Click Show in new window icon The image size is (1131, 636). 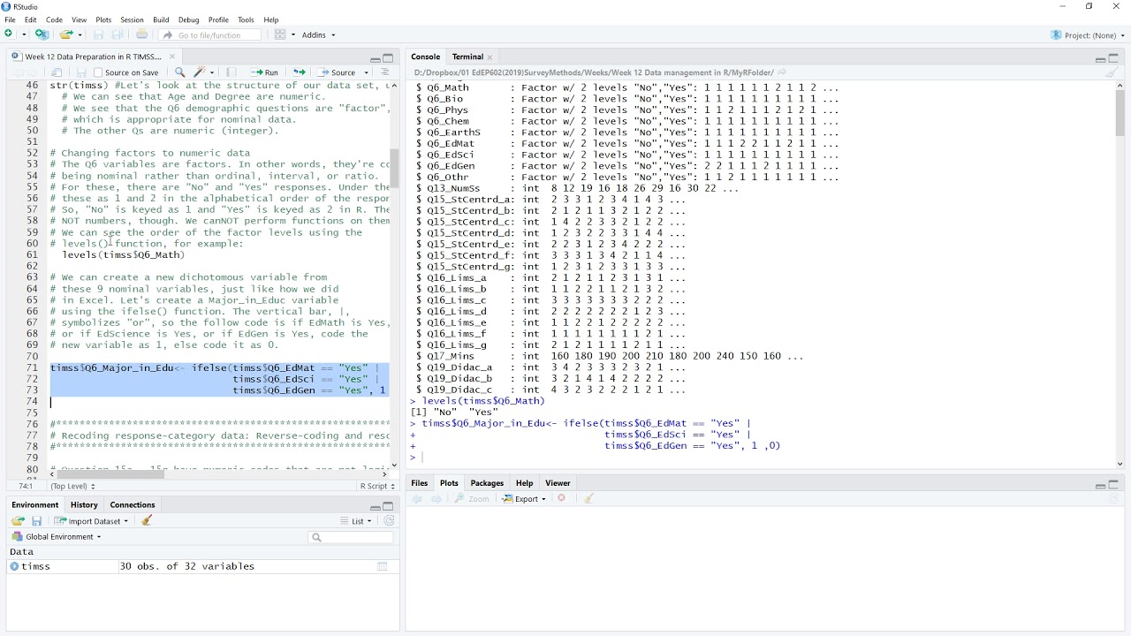point(57,72)
